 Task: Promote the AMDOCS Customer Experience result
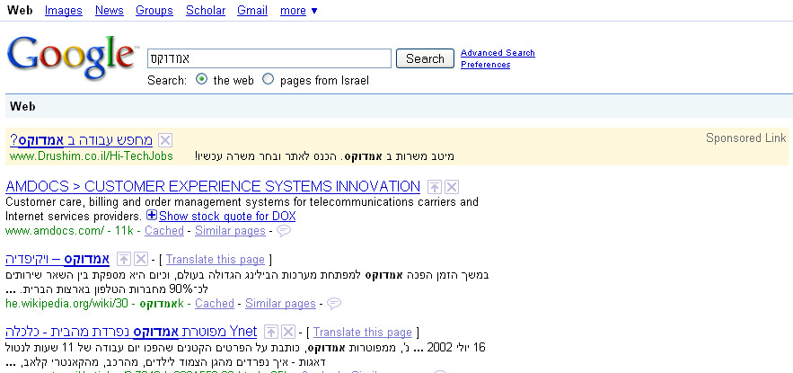[434, 187]
